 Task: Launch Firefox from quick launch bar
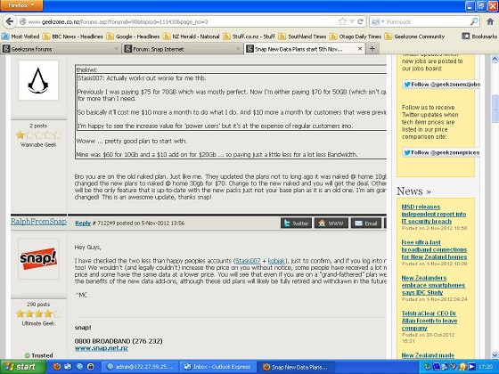pyautogui.click(x=57, y=367)
